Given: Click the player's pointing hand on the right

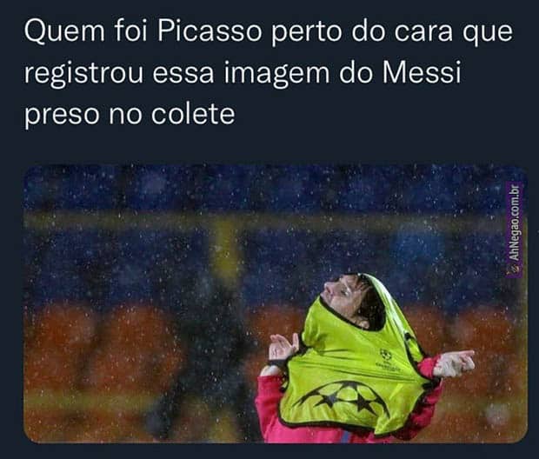Looking at the screenshot, I should (454, 363).
